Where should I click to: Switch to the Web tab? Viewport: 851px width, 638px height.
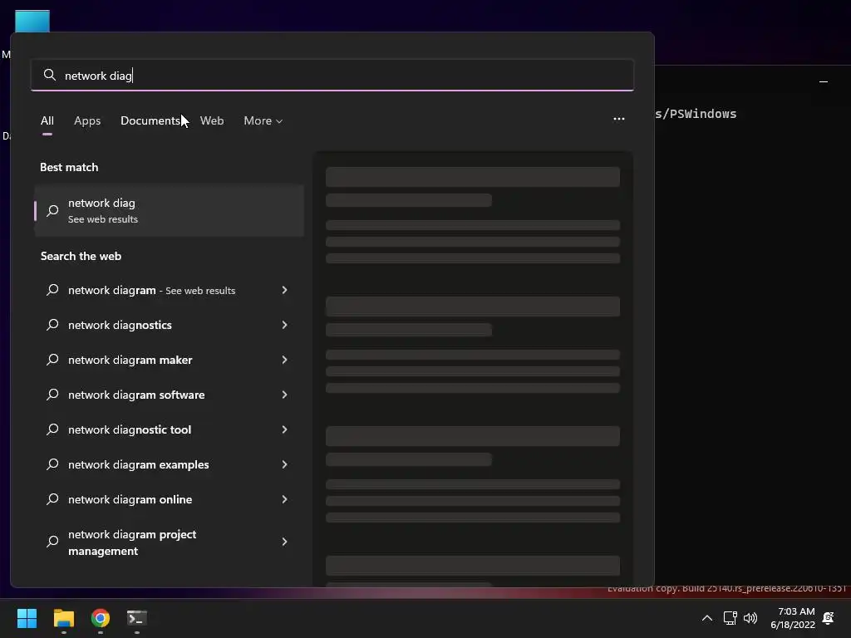[x=212, y=120]
